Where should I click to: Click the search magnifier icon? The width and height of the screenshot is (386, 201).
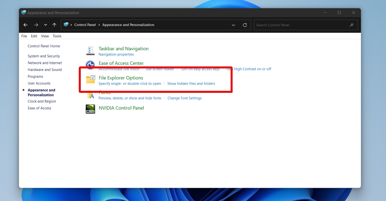pos(352,25)
